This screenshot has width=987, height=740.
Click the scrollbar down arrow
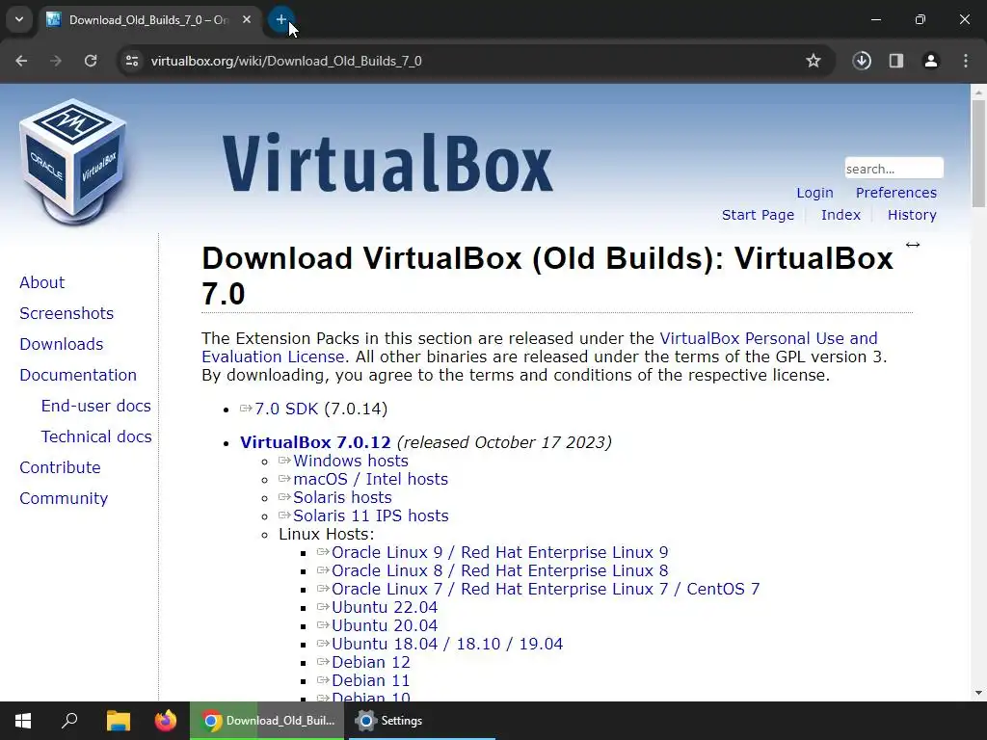[978, 693]
